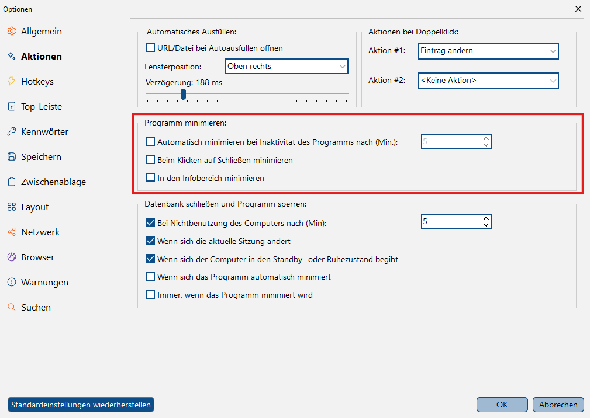Click the Verzögerung slider handle
Viewport: 590px width, 418px height.
point(183,94)
